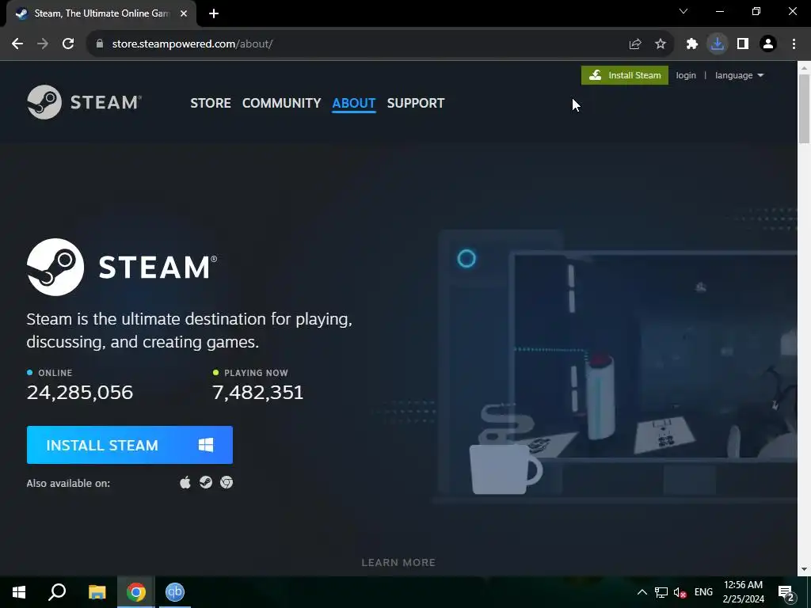The image size is (811, 608).
Task: Open qBittorrent from the taskbar
Action: pos(175,592)
